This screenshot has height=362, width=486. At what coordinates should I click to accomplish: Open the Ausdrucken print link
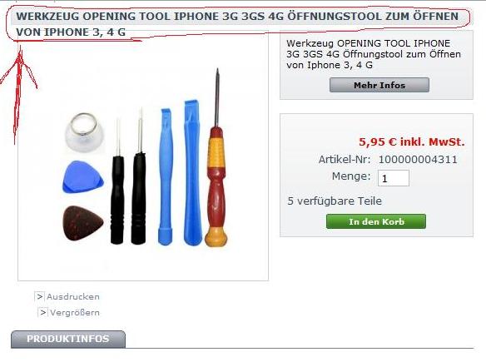[x=73, y=296]
